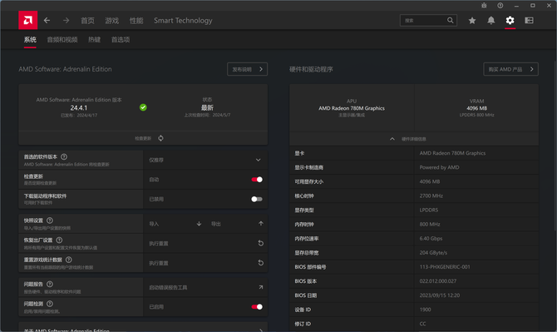Click 执行重置 for 重置游戏统计数据

coord(159,263)
